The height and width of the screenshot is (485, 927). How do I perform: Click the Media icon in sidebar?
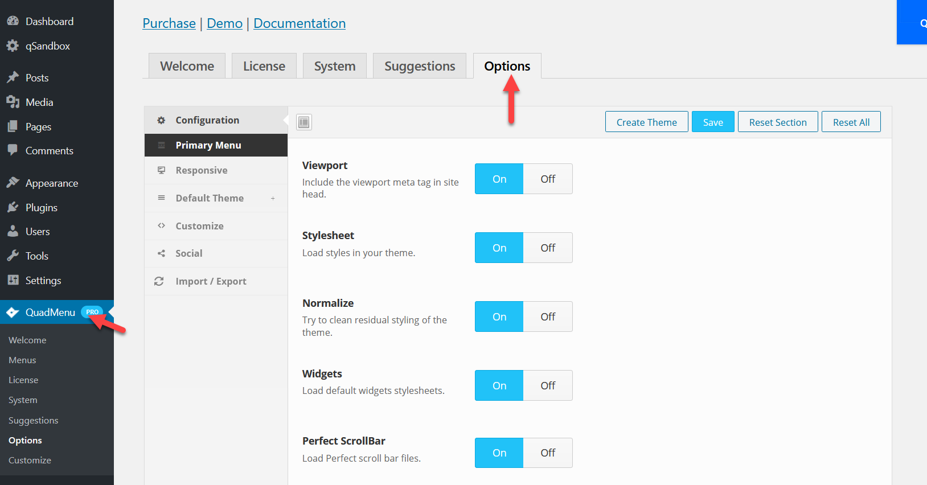click(13, 102)
